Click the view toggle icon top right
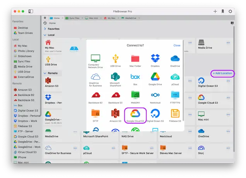The height and width of the screenshot is (178, 246). pyautogui.click(x=232, y=23)
